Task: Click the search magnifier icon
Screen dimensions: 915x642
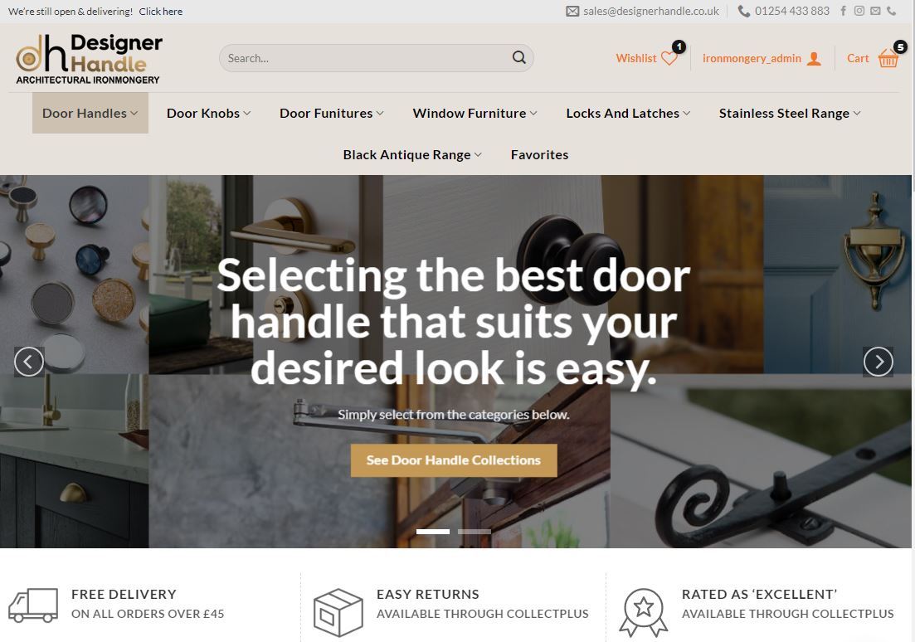Action: tap(518, 58)
